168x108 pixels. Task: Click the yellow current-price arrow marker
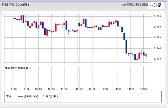click(x=146, y=55)
